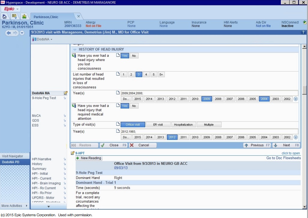
Task: Click the green NSConnect icon
Action: click(x=304, y=23)
